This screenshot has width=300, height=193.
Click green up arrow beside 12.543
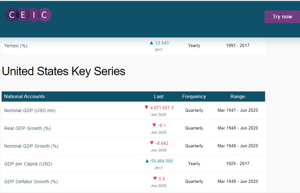[151, 43]
